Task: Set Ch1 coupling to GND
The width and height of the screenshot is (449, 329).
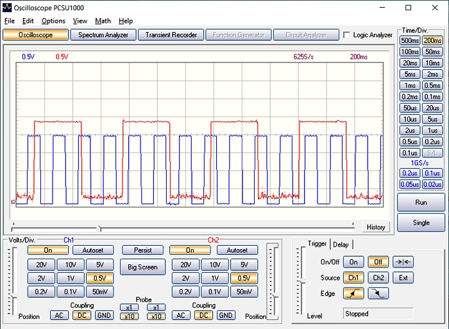Action: tap(104, 316)
